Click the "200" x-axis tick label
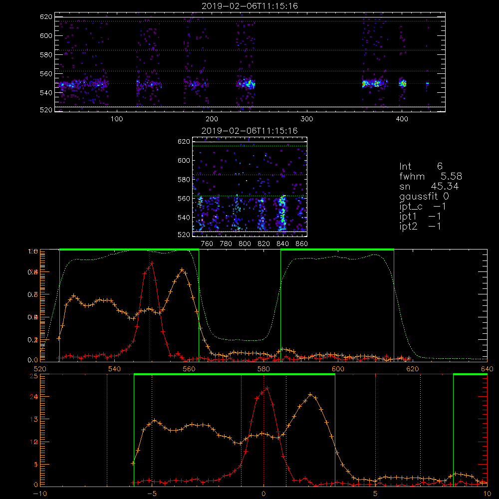This screenshot has width=499, height=499. pyautogui.click(x=212, y=119)
